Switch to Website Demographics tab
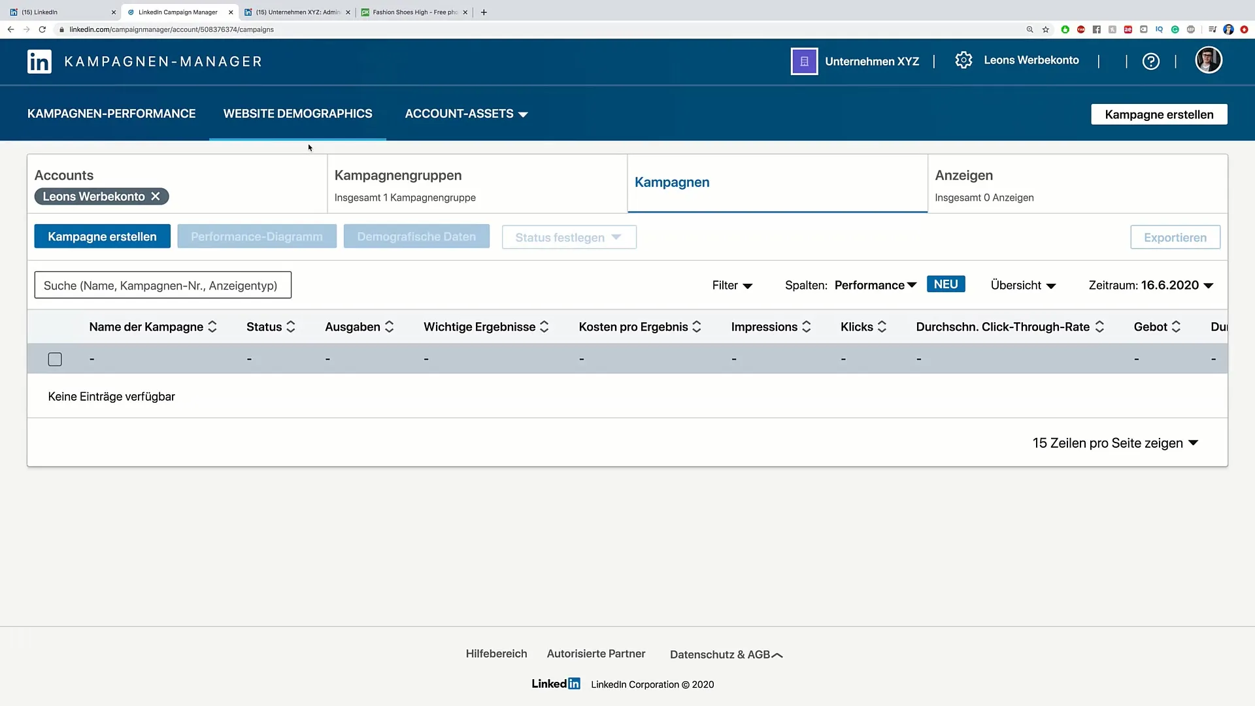This screenshot has width=1255, height=706. tap(297, 114)
